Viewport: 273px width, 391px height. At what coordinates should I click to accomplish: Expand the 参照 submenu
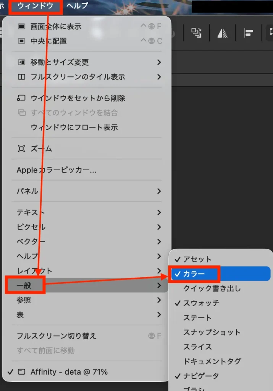click(x=87, y=300)
